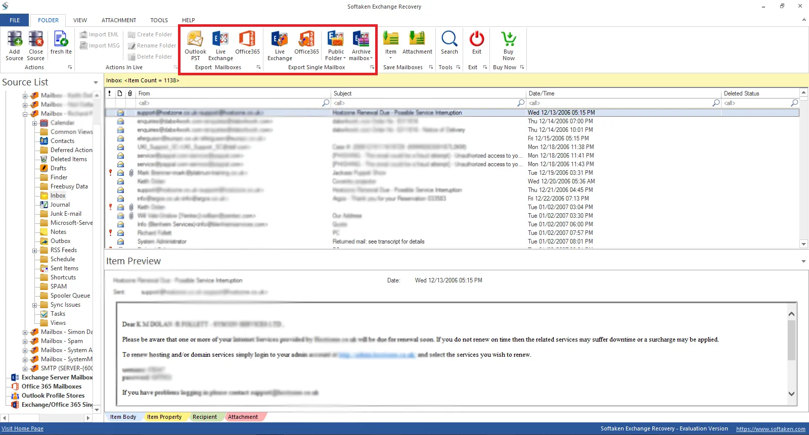This screenshot has width=809, height=435.
Task: Select the Junk E-mail folder
Action: pyautogui.click(x=66, y=214)
